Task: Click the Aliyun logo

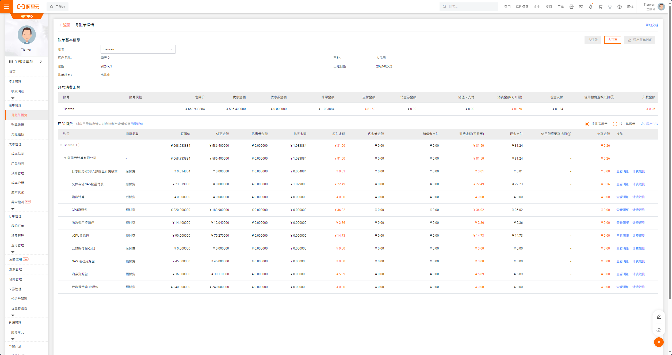Action: point(28,7)
